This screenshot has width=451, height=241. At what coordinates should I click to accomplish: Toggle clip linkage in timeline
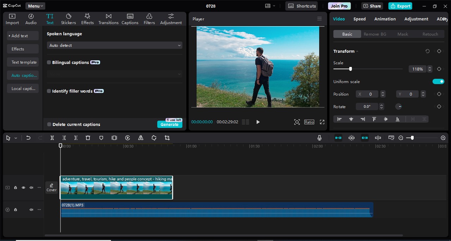(x=365, y=138)
